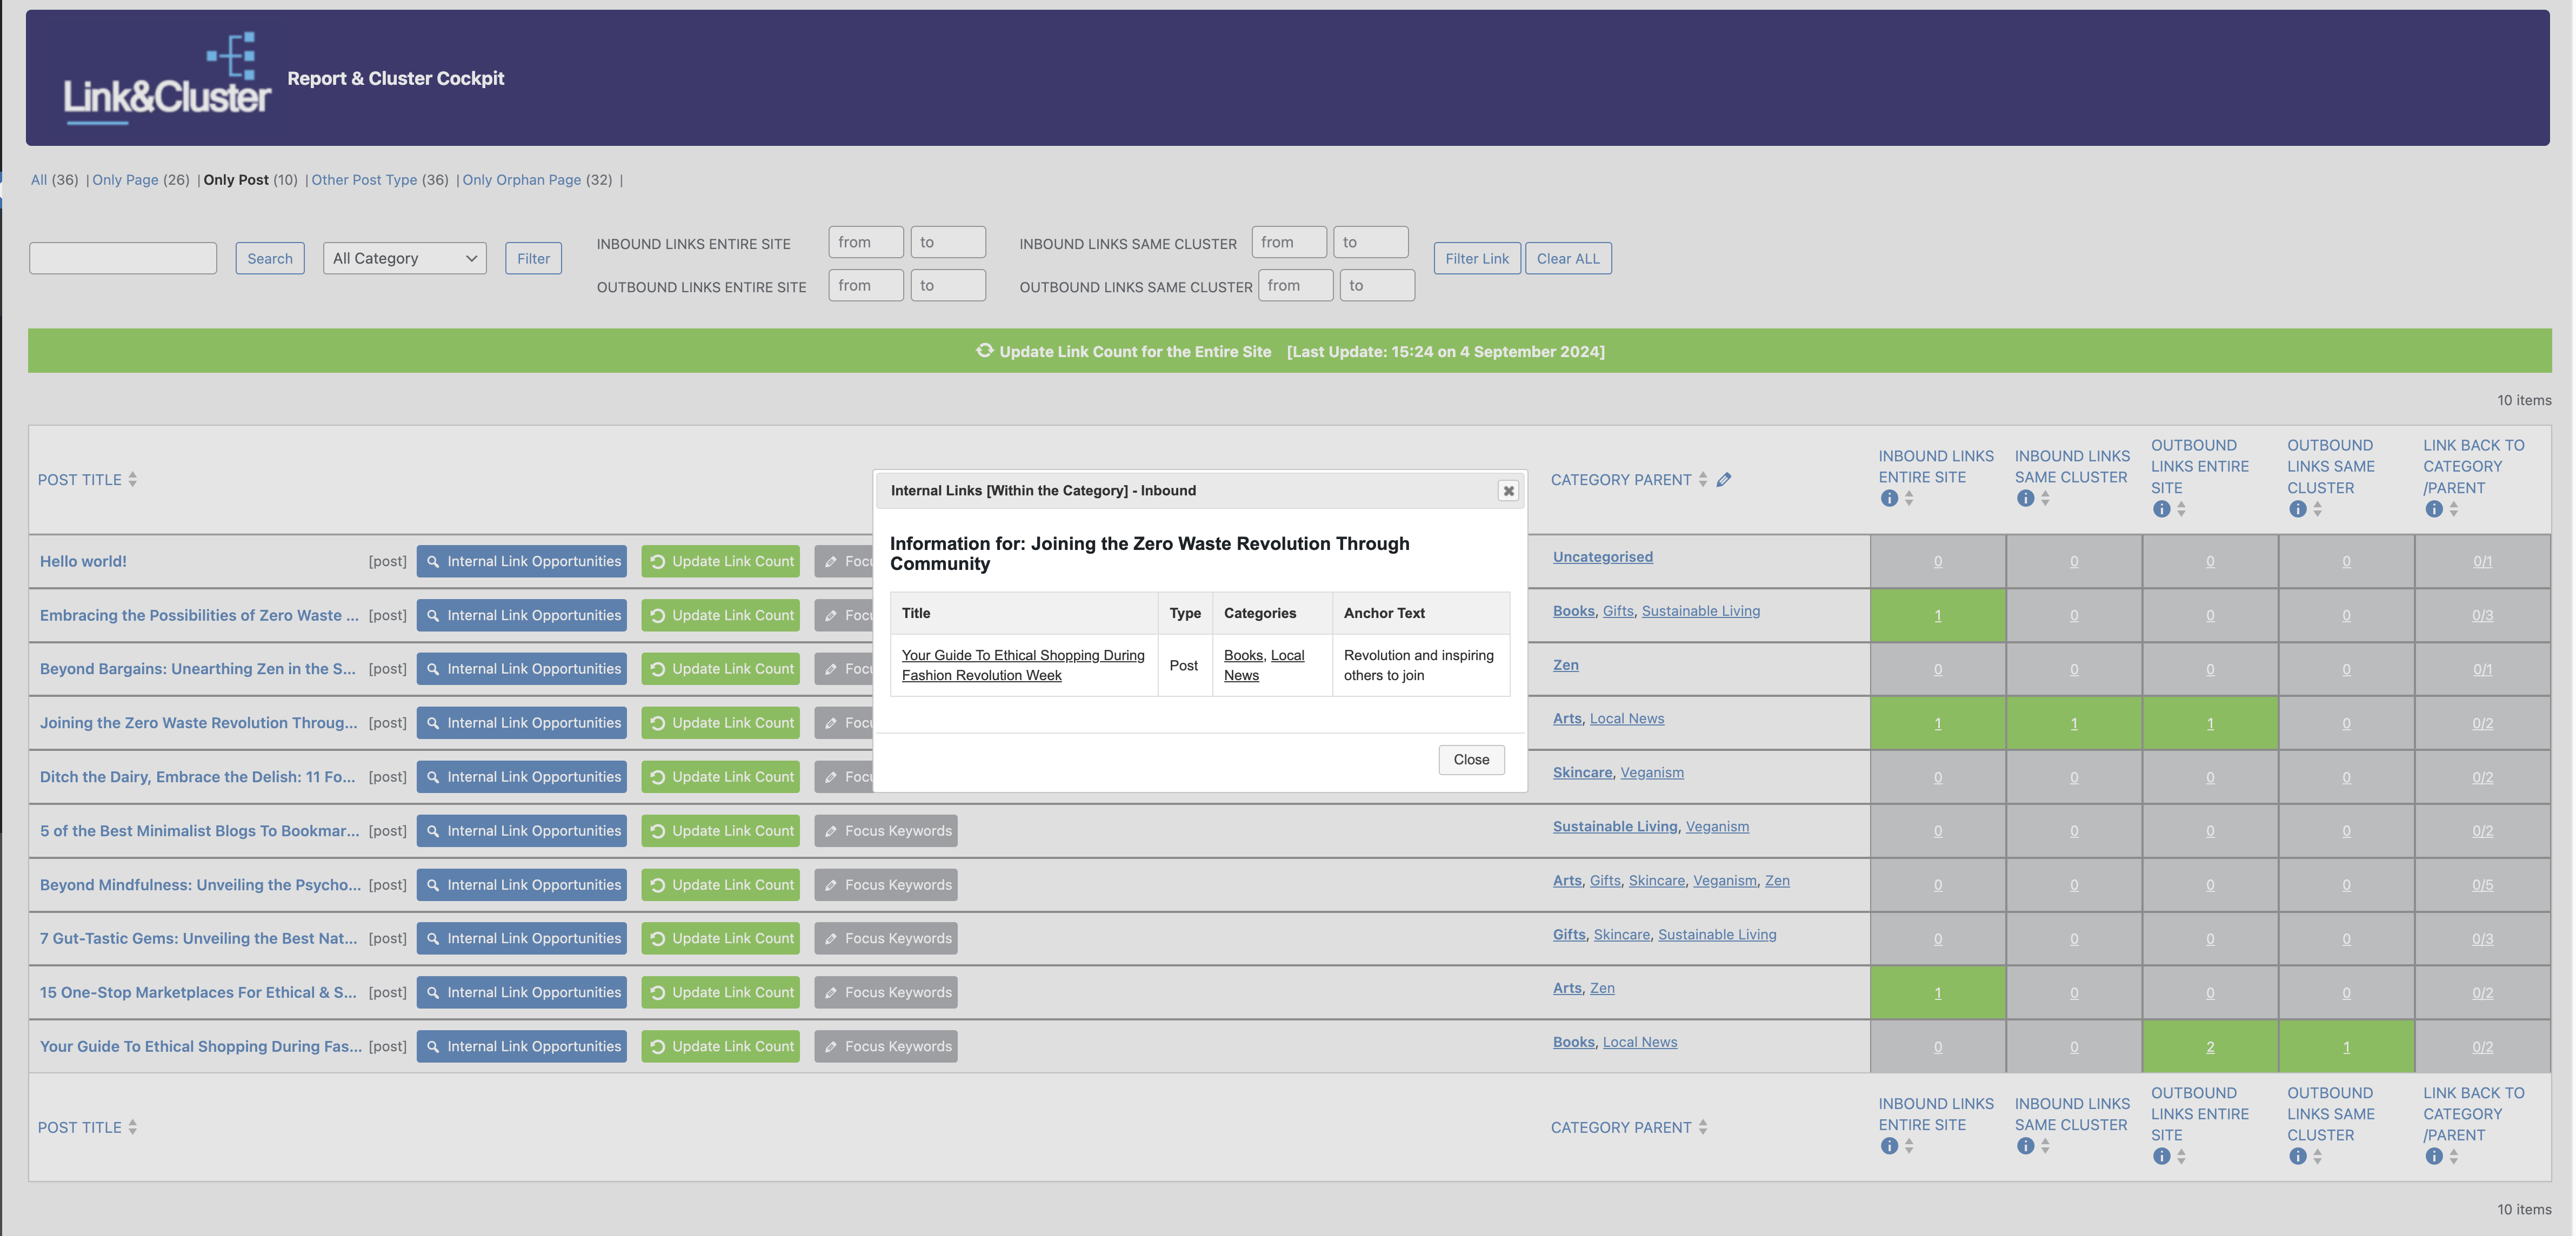Image resolution: width=2576 pixels, height=1236 pixels.
Task: Click the Search button
Action: [270, 259]
